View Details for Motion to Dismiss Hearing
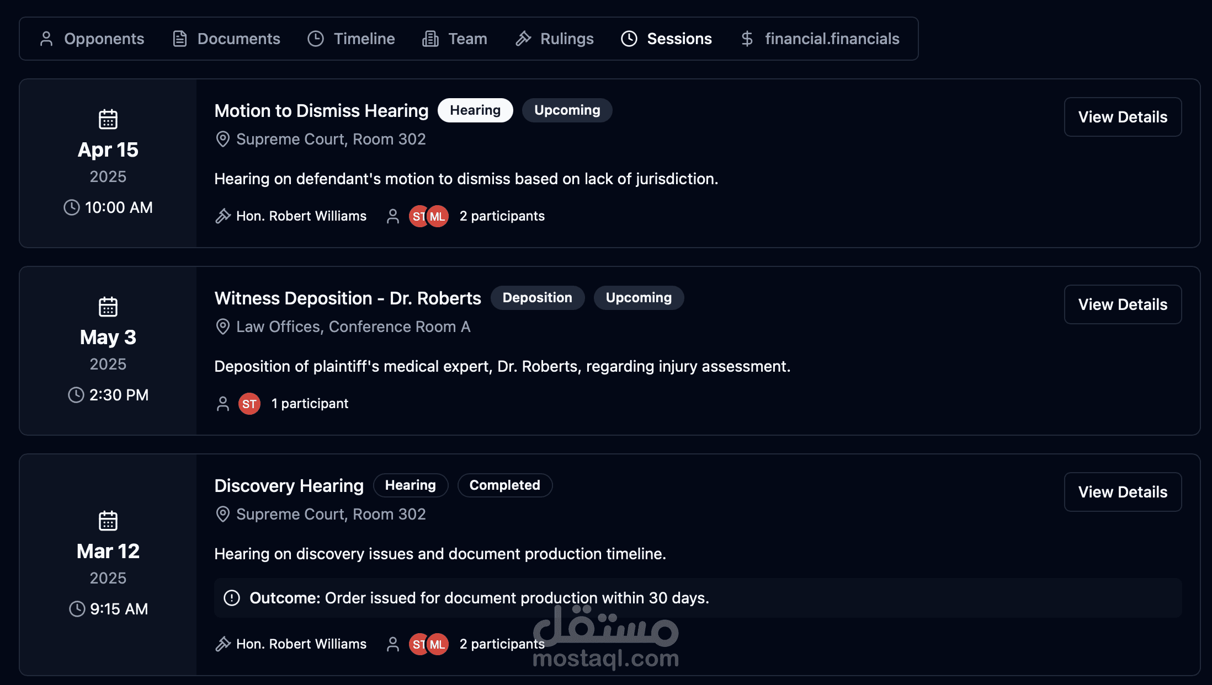This screenshot has width=1212, height=685. [x=1122, y=117]
